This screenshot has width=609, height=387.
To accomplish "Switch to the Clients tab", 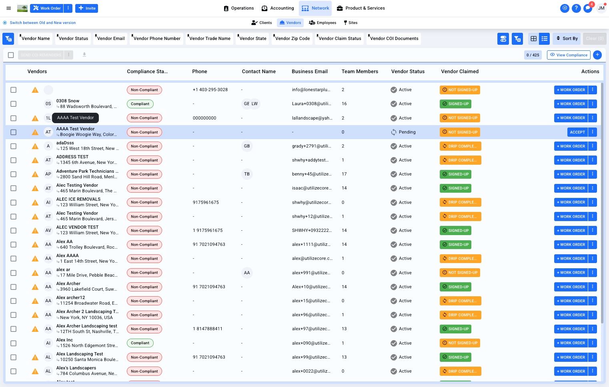I will tap(261, 23).
